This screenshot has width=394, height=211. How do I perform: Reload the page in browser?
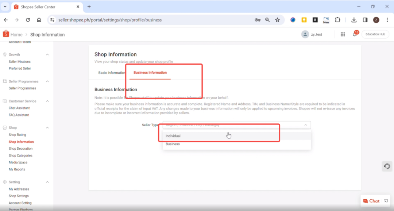(28, 20)
